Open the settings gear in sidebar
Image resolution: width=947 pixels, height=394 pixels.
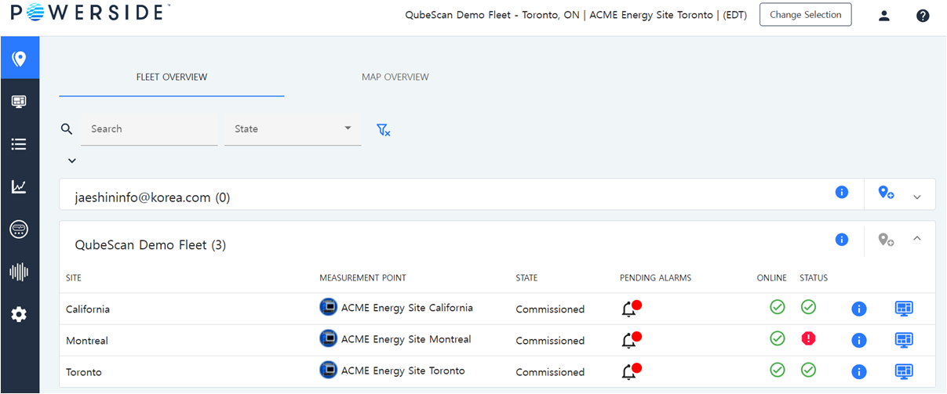pyautogui.click(x=19, y=314)
